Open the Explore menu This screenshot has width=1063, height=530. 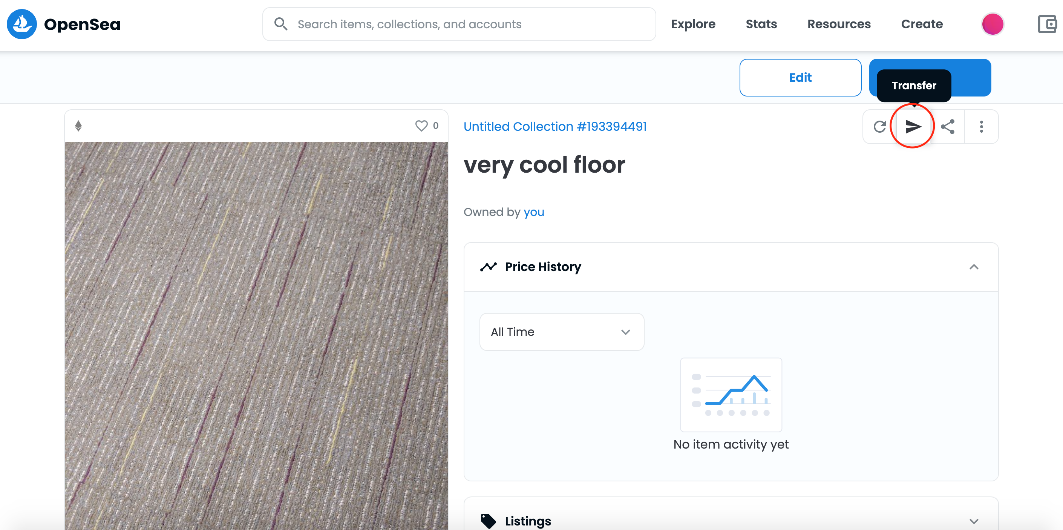click(x=693, y=25)
